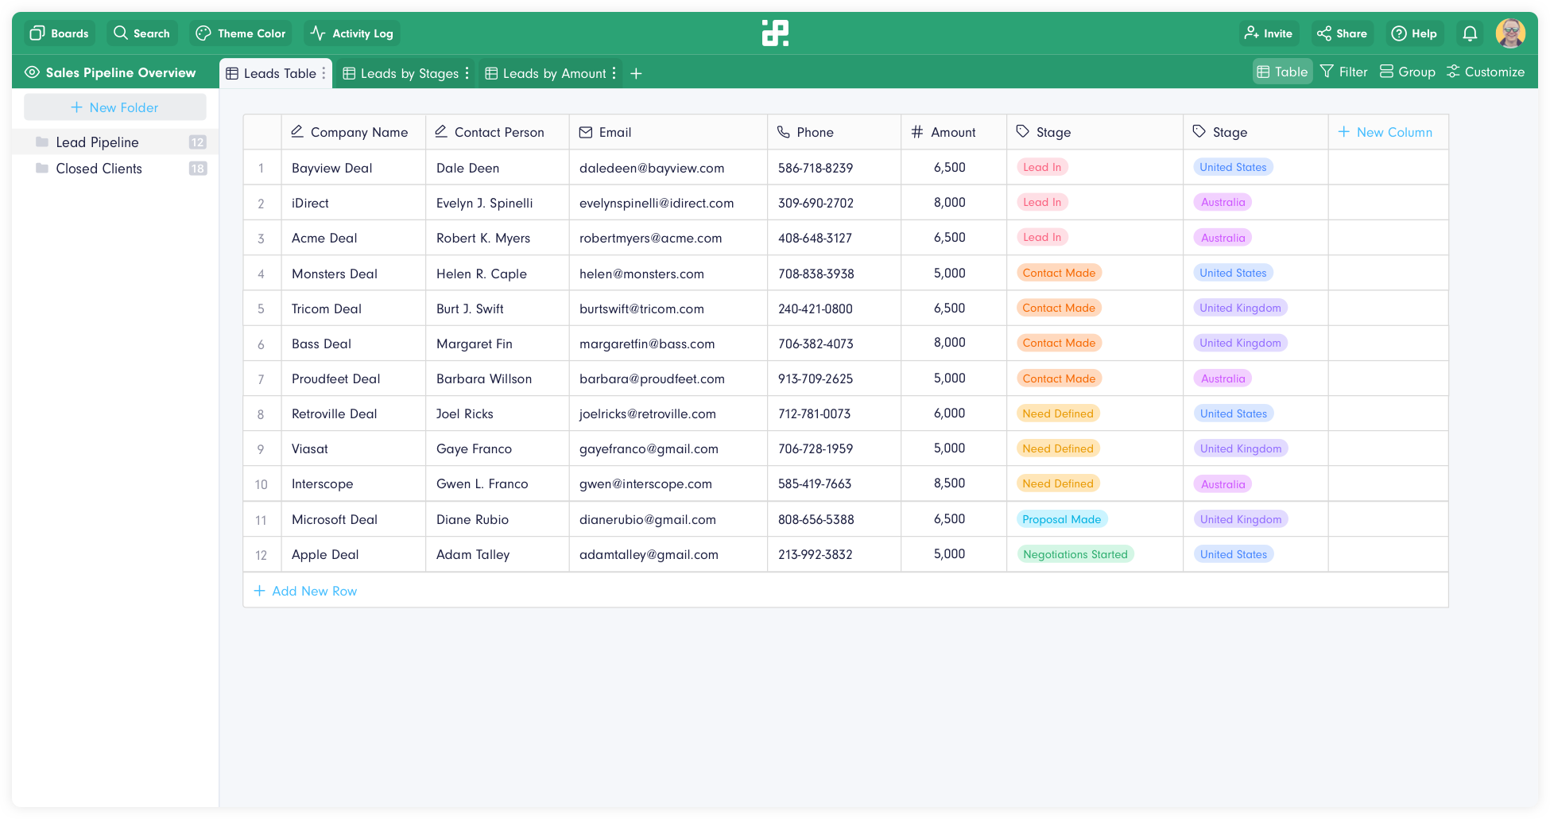Switch to the Leads by Stages tab

[406, 73]
